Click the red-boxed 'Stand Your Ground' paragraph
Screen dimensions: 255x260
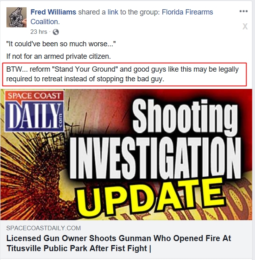[124, 74]
